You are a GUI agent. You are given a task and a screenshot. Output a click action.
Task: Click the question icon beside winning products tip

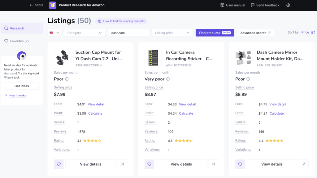pyautogui.click(x=99, y=21)
